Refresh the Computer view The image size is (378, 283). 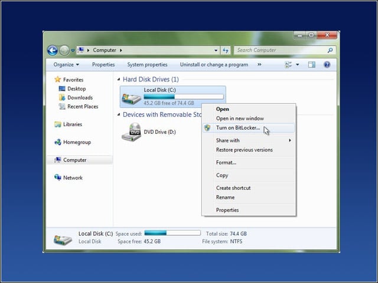tap(226, 50)
